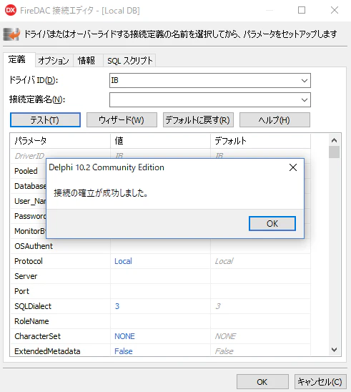Image resolution: width=351 pixels, height=392 pixels.
Task: Select the Pooled parameter row
Action: point(29,171)
